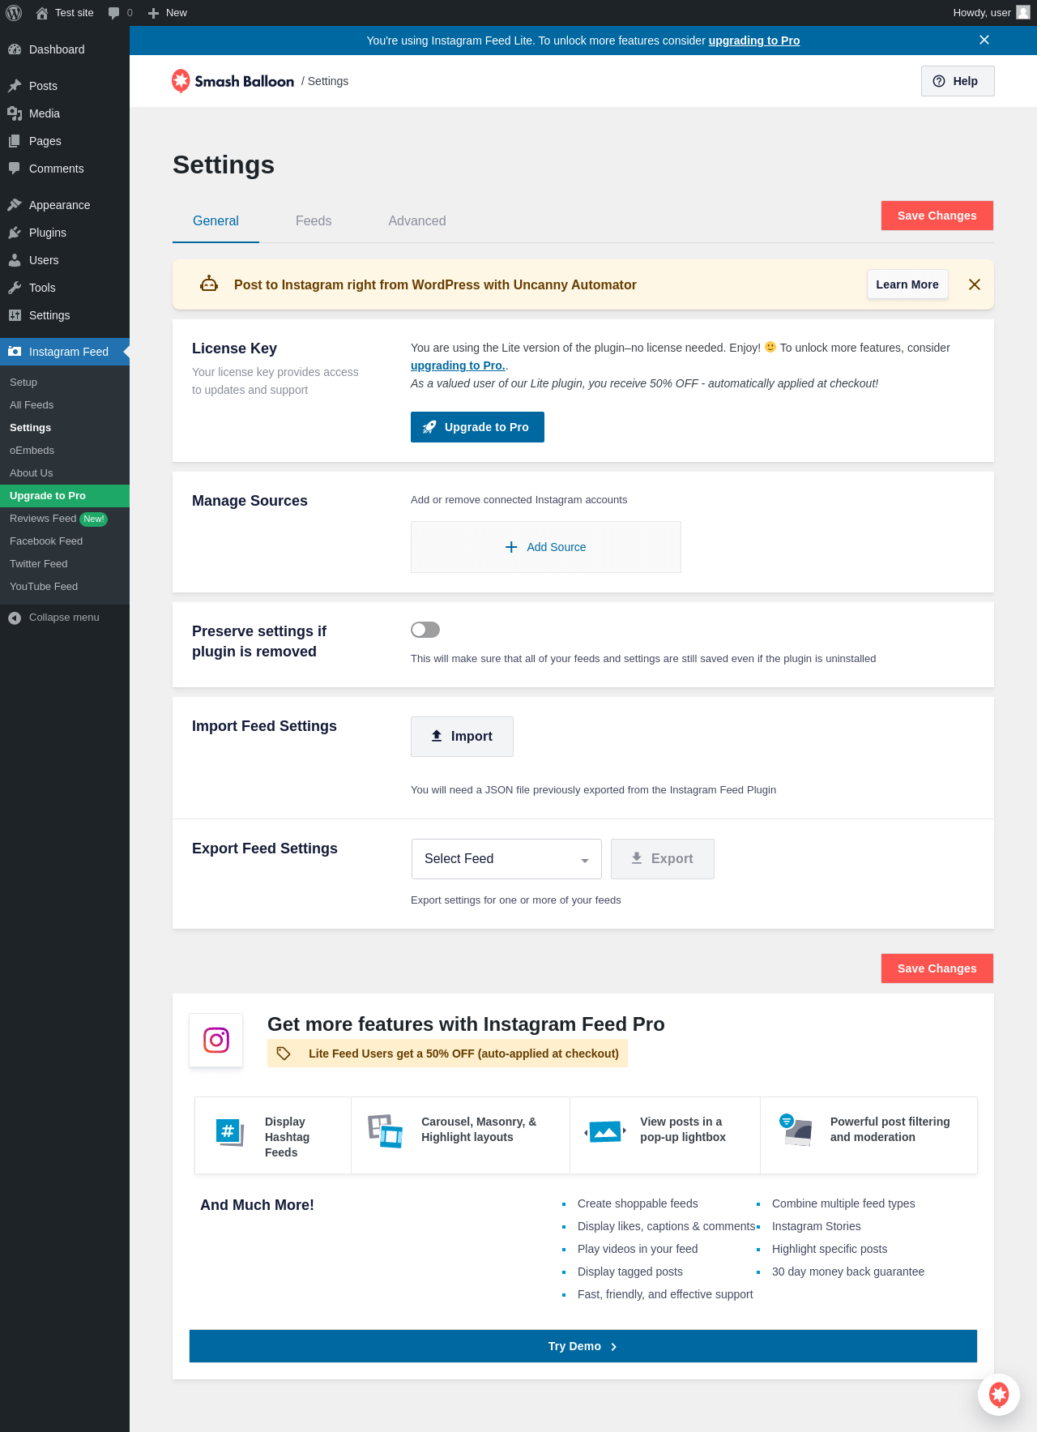
Task: Click the 'And Much More!' heading
Action: point(257,1205)
